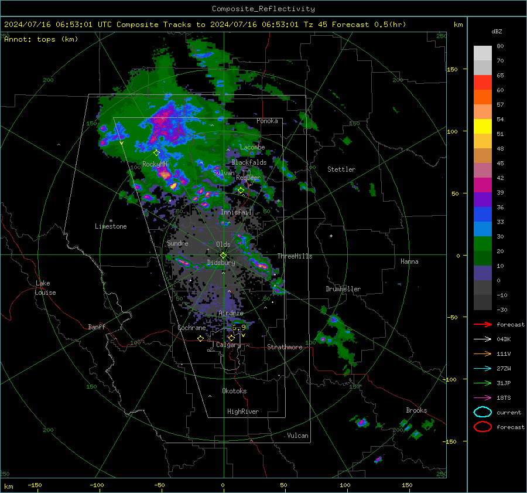
Task: Click the Composite_Reflectivity title text
Action: tap(263, 9)
